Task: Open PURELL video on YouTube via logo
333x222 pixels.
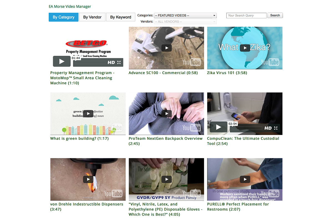Action: click(270, 193)
